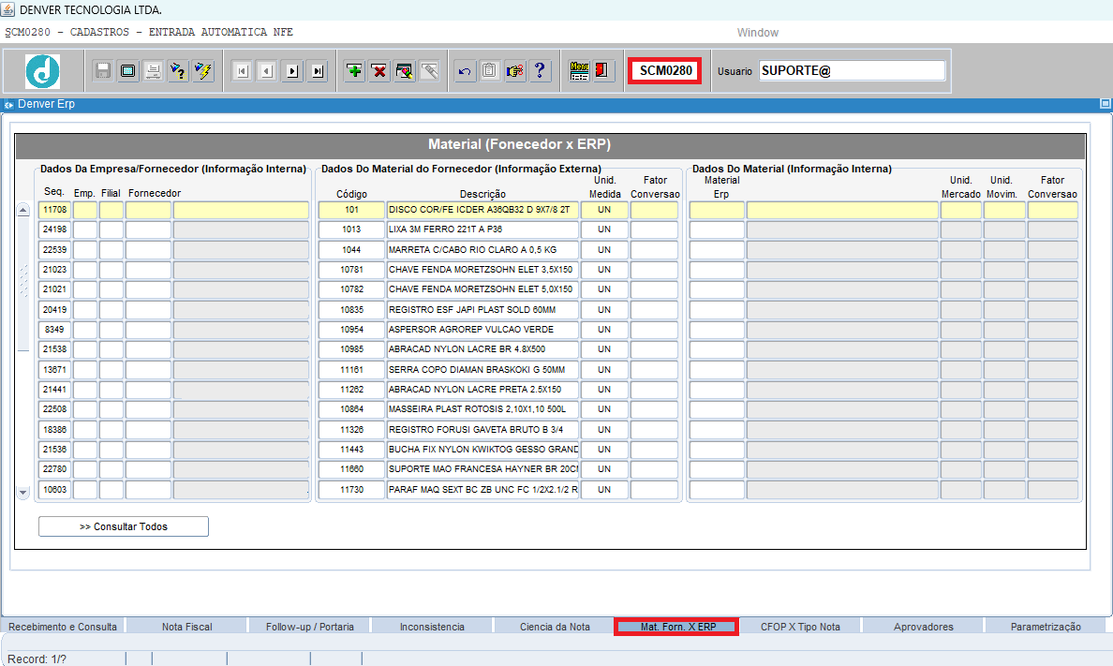This screenshot has width=1113, height=666.
Task: Click the Save diskette icon
Action: [104, 71]
